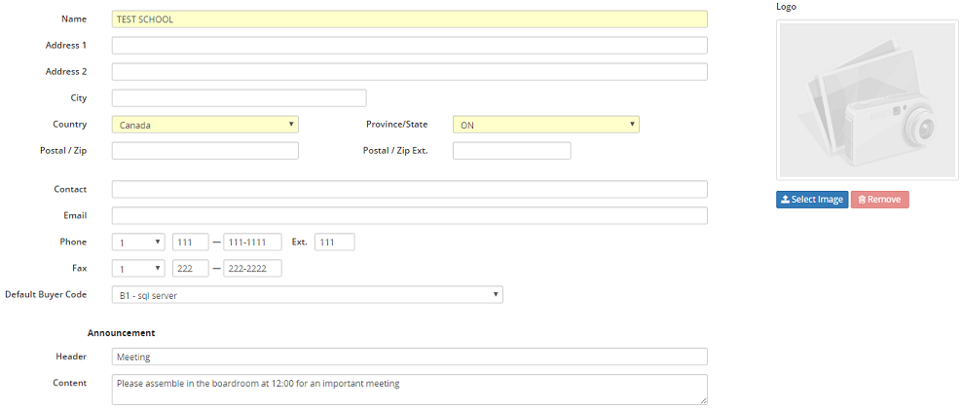Open the Phone country code dropdown
Image resolution: width=961 pixels, height=410 pixels.
138,242
